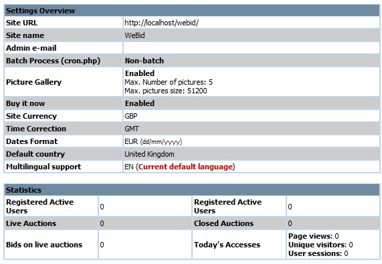Click the Multilingual support label
Screen dimensions: 382x264
(x=43, y=167)
